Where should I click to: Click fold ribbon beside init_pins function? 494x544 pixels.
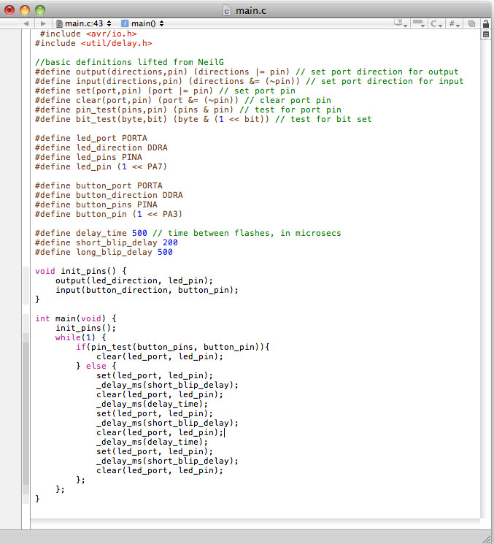click(x=26, y=286)
